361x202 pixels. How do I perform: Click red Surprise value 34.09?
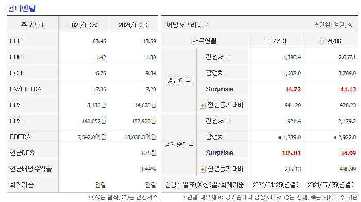(x=348, y=153)
